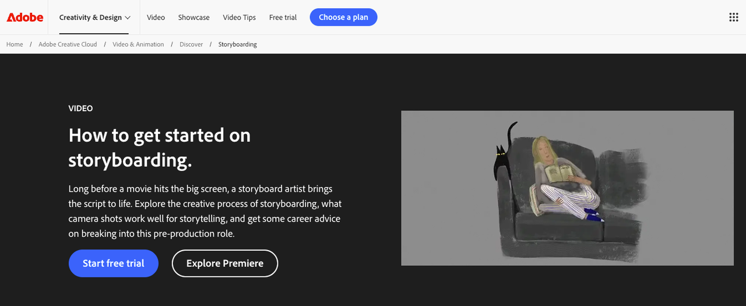
Task: Click the Choose a plan button
Action: 343,17
